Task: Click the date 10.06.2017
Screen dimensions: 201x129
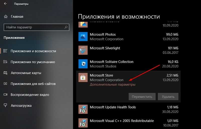Action: tap(171, 125)
